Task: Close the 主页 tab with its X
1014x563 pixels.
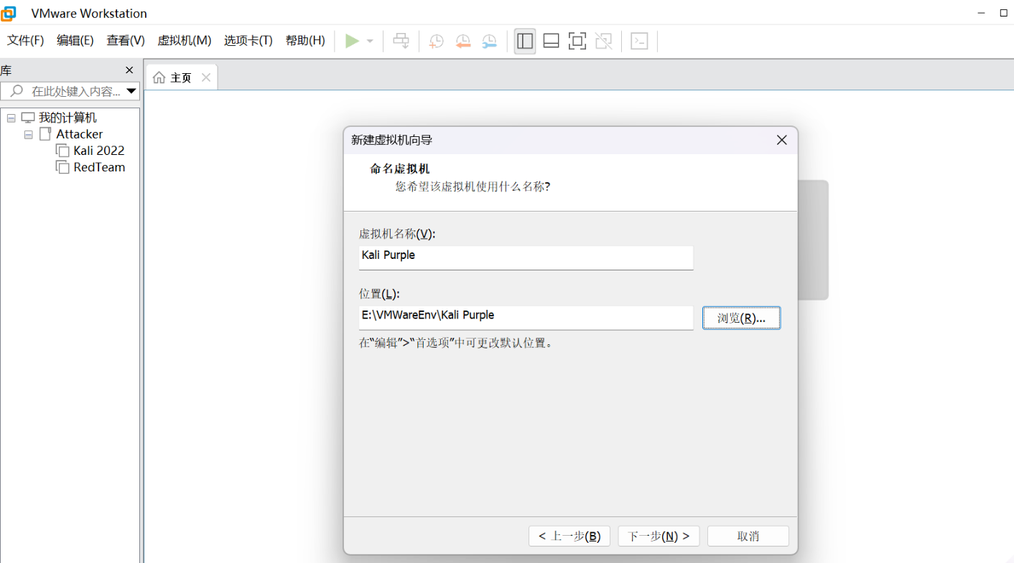Action: [x=206, y=77]
